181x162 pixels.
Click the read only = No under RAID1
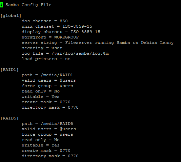tap(41, 91)
